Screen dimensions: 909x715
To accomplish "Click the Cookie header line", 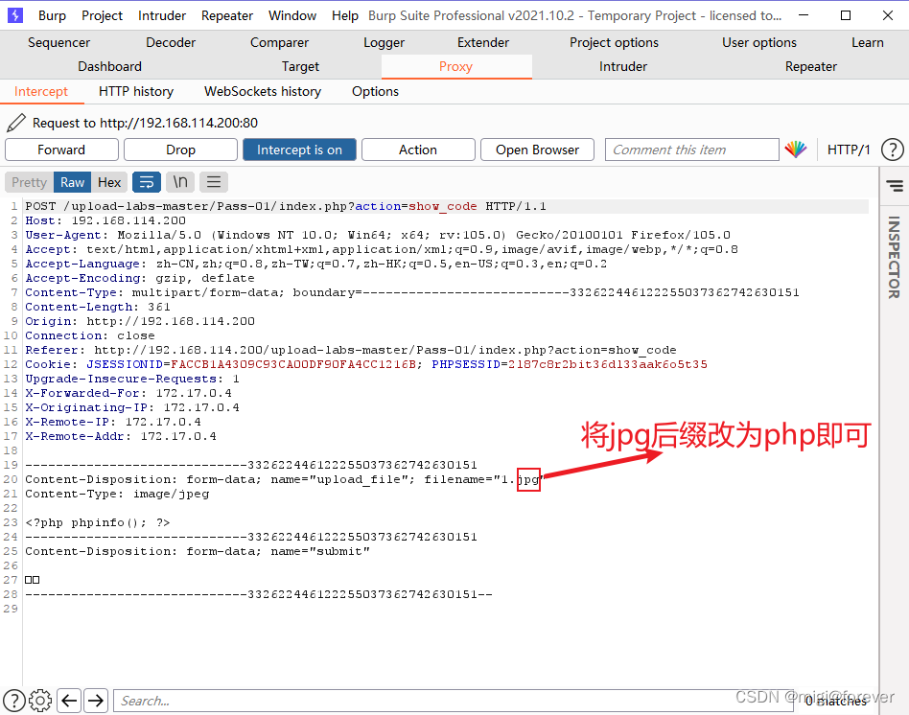I will [365, 364].
